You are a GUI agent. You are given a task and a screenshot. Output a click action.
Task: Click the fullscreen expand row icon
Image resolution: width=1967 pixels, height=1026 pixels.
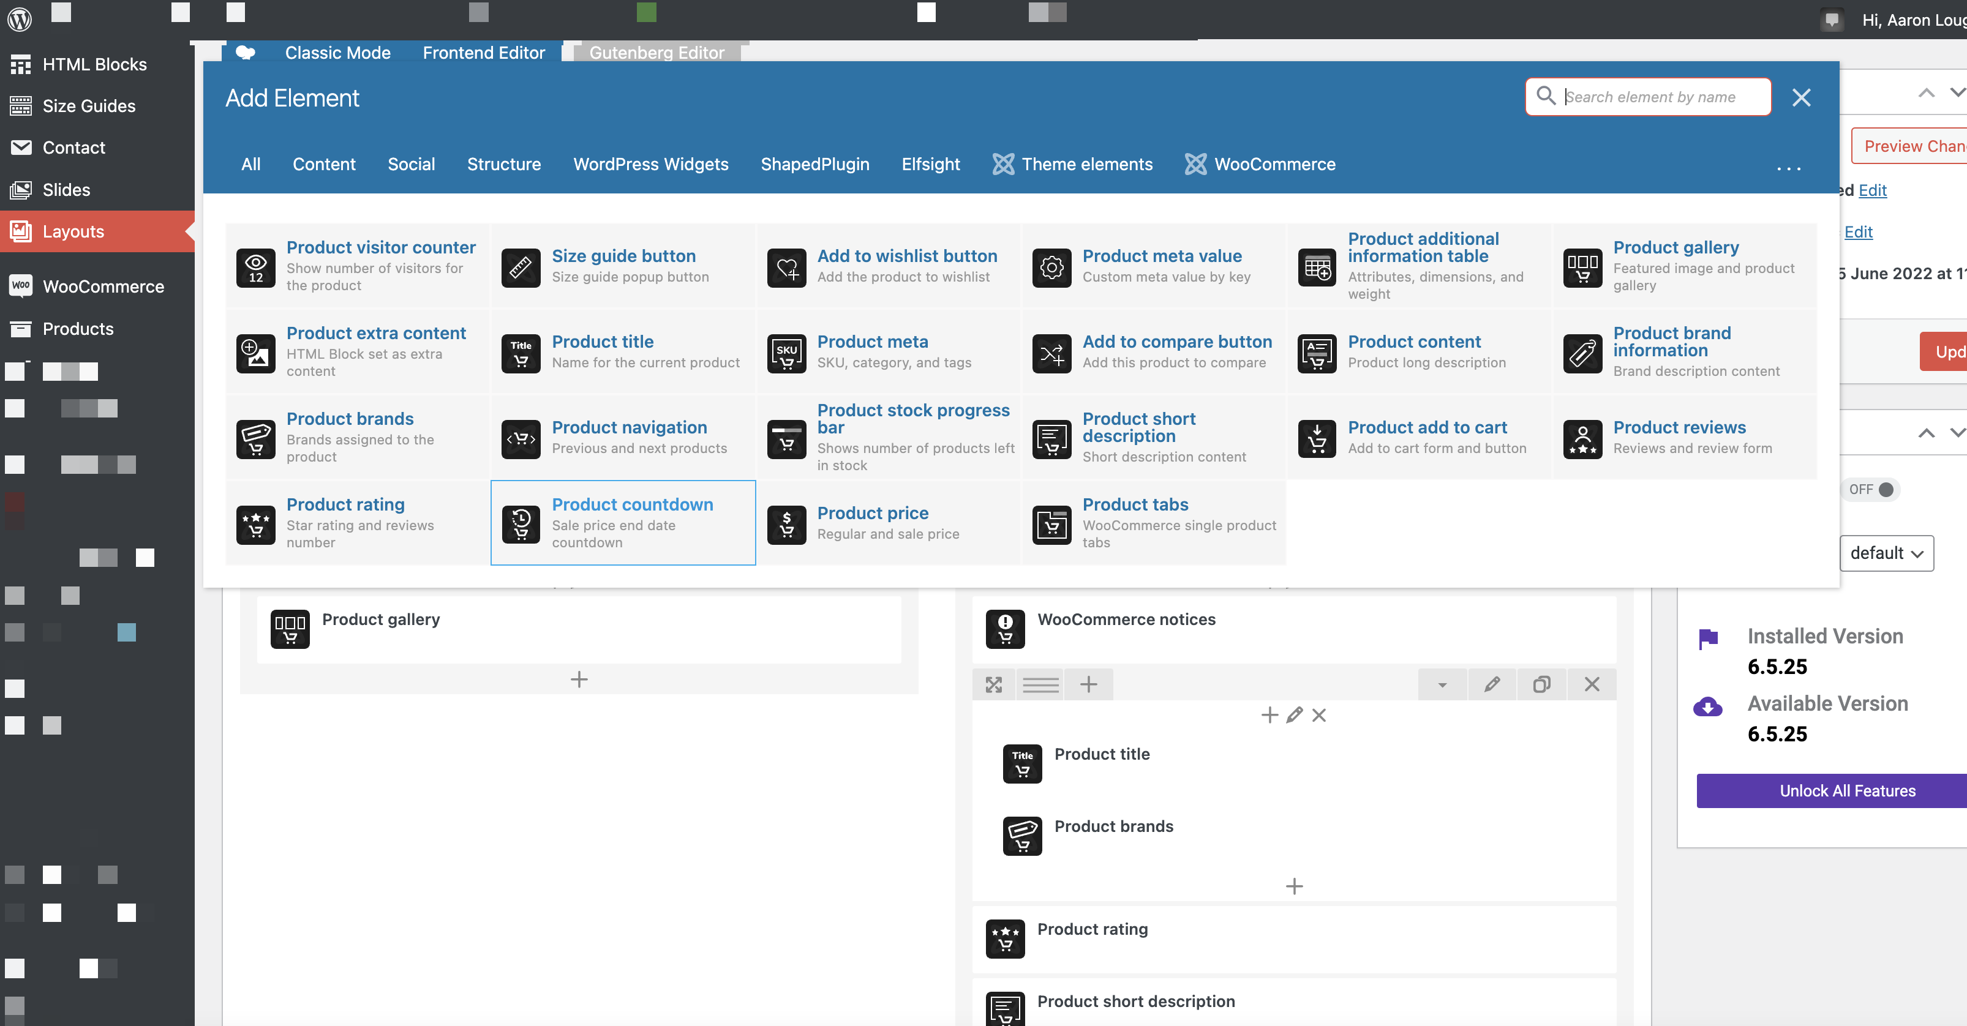[993, 684]
